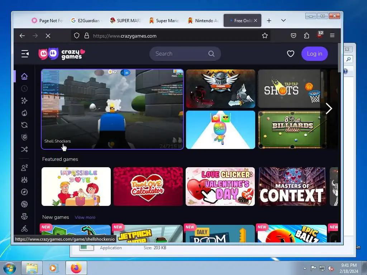The height and width of the screenshot is (275, 367).
Task: Open the Originals badge sidebar icon
Action: tap(24, 137)
